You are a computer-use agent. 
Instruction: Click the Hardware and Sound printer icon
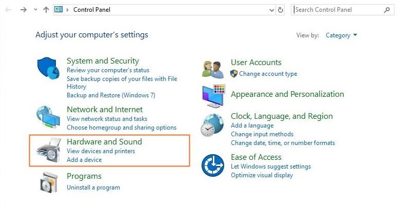[49, 151]
